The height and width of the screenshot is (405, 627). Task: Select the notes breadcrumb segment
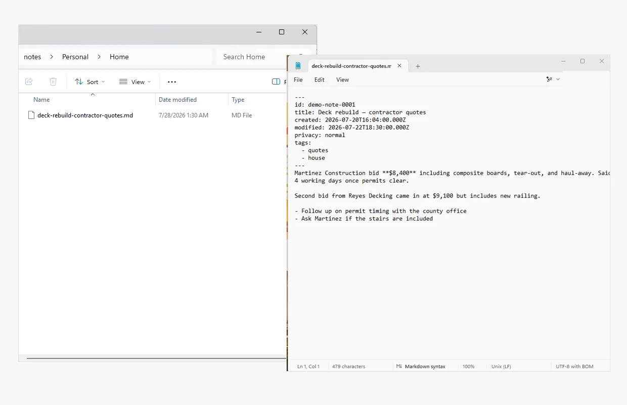point(32,57)
